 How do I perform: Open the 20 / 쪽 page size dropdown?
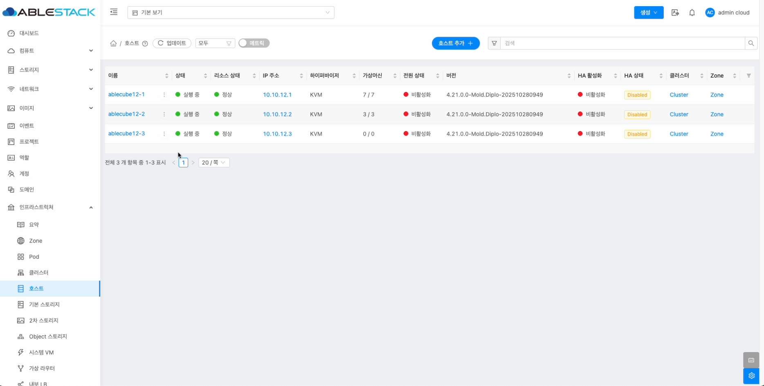tap(213, 163)
